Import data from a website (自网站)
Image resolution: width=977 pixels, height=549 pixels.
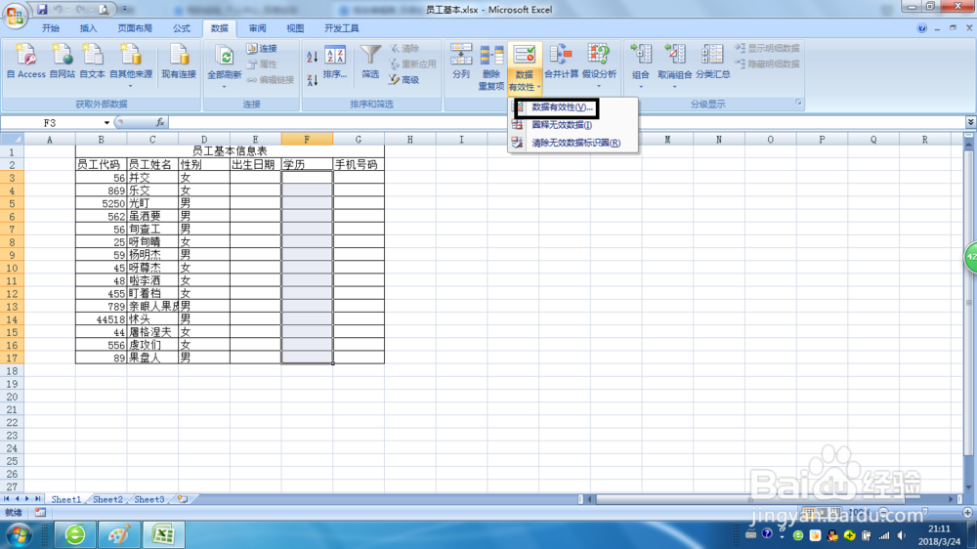click(x=62, y=62)
